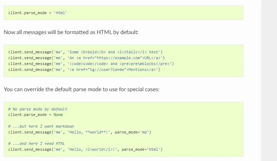This screenshot has height=161, width=277.
Task: Click the 'html' string in first code block
Action: [x=61, y=13]
